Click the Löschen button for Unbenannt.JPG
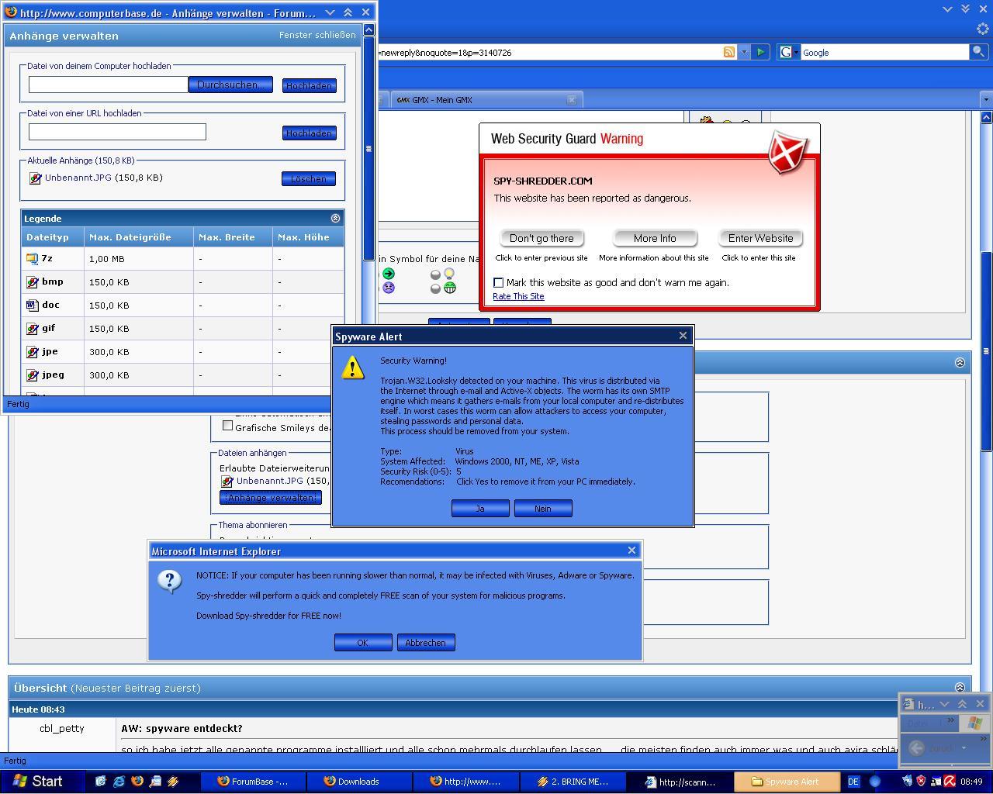The height and width of the screenshot is (794, 993). [x=308, y=178]
